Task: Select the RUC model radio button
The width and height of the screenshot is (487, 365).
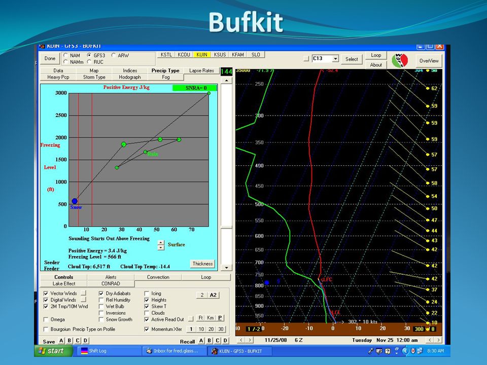Action: point(89,62)
